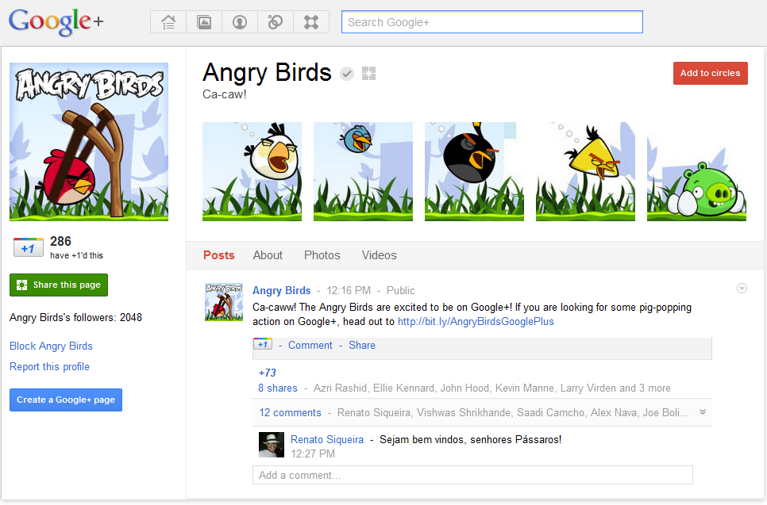This screenshot has height=505, width=767.
Task: Click the Search Google+ field
Action: pos(492,22)
